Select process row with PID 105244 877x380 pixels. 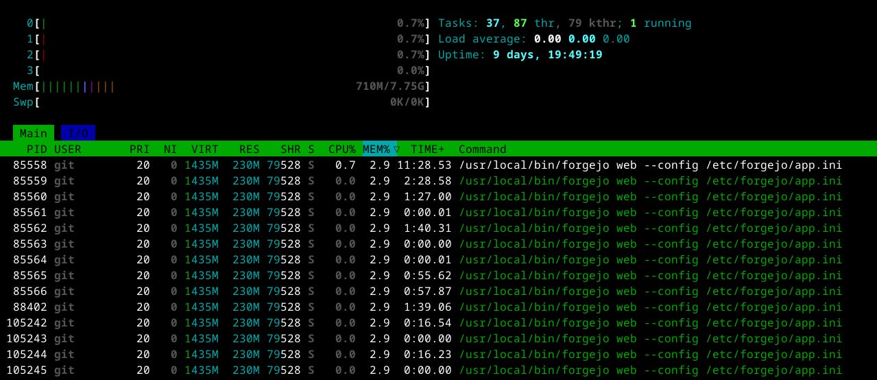438,354
